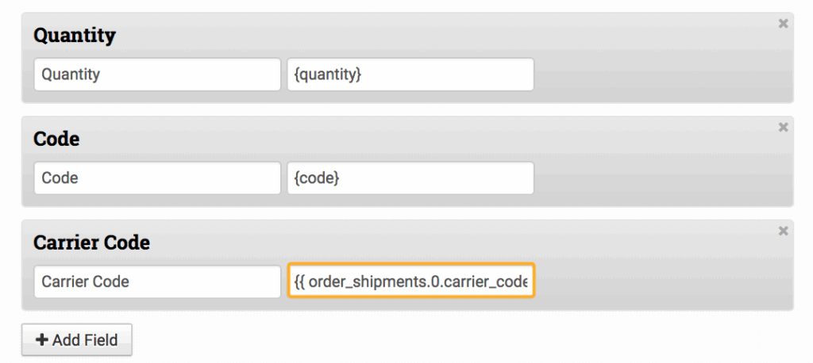Delete the Code field using its X icon
This screenshot has height=363, width=813.
[x=783, y=127]
